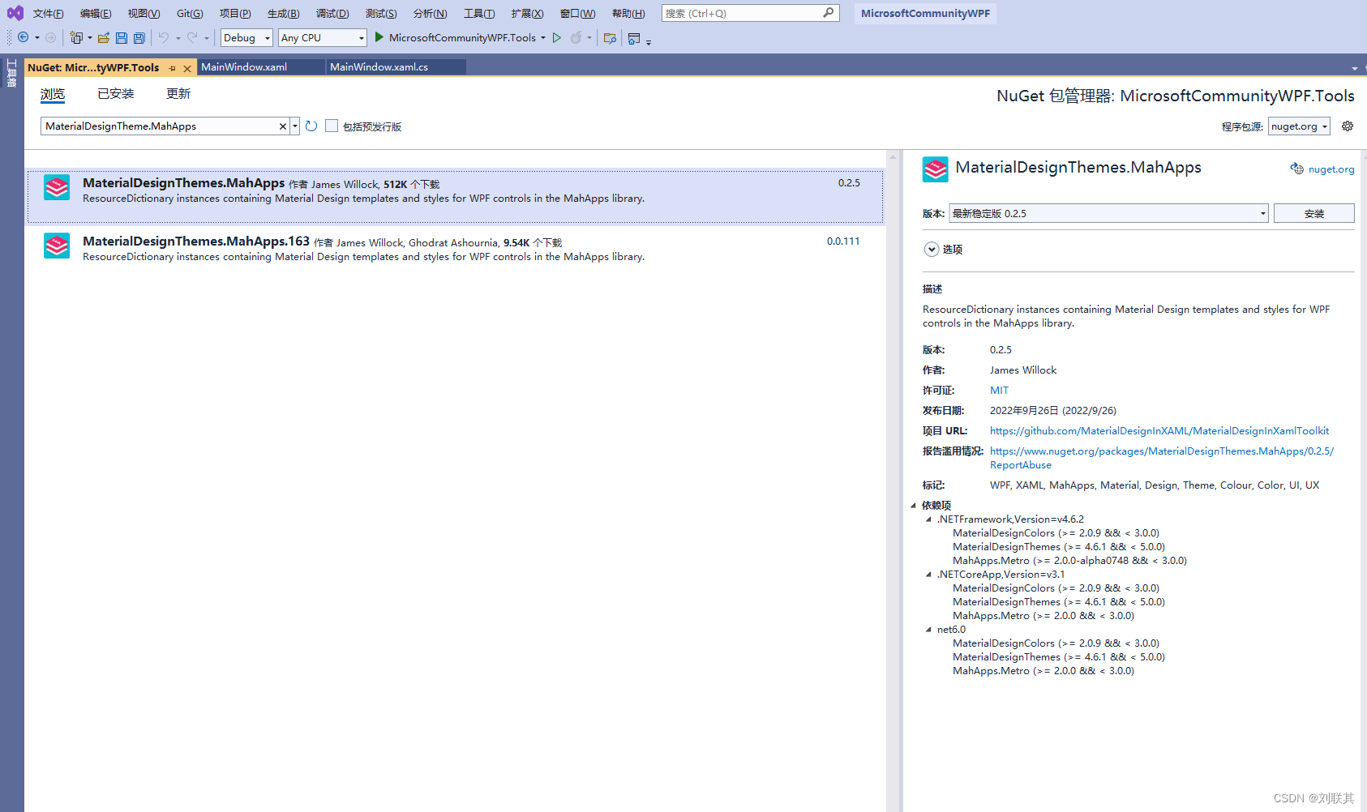1367x812 pixels.
Task: Click the Find in Files folder-search icon
Action: 611,37
